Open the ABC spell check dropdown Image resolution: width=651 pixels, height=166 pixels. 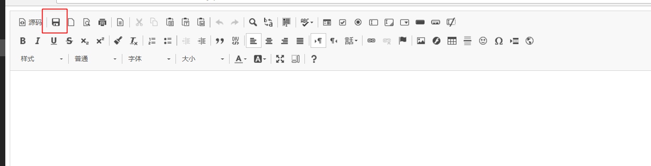tap(307, 22)
